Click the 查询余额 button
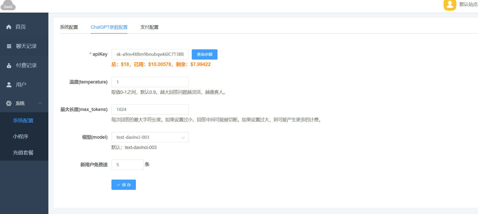The height and width of the screenshot is (214, 478). pyautogui.click(x=205, y=54)
